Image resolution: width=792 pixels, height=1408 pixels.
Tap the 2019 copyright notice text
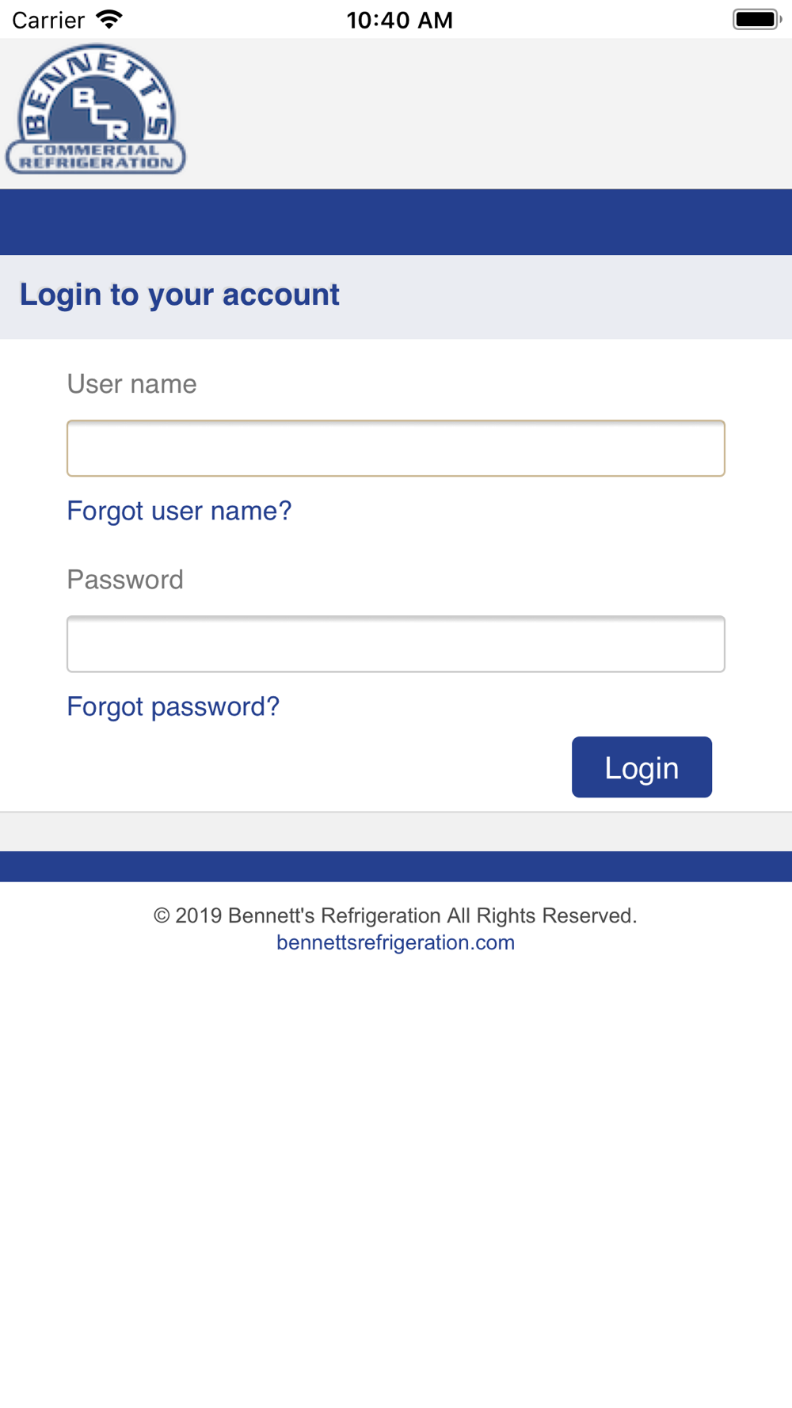click(x=395, y=915)
